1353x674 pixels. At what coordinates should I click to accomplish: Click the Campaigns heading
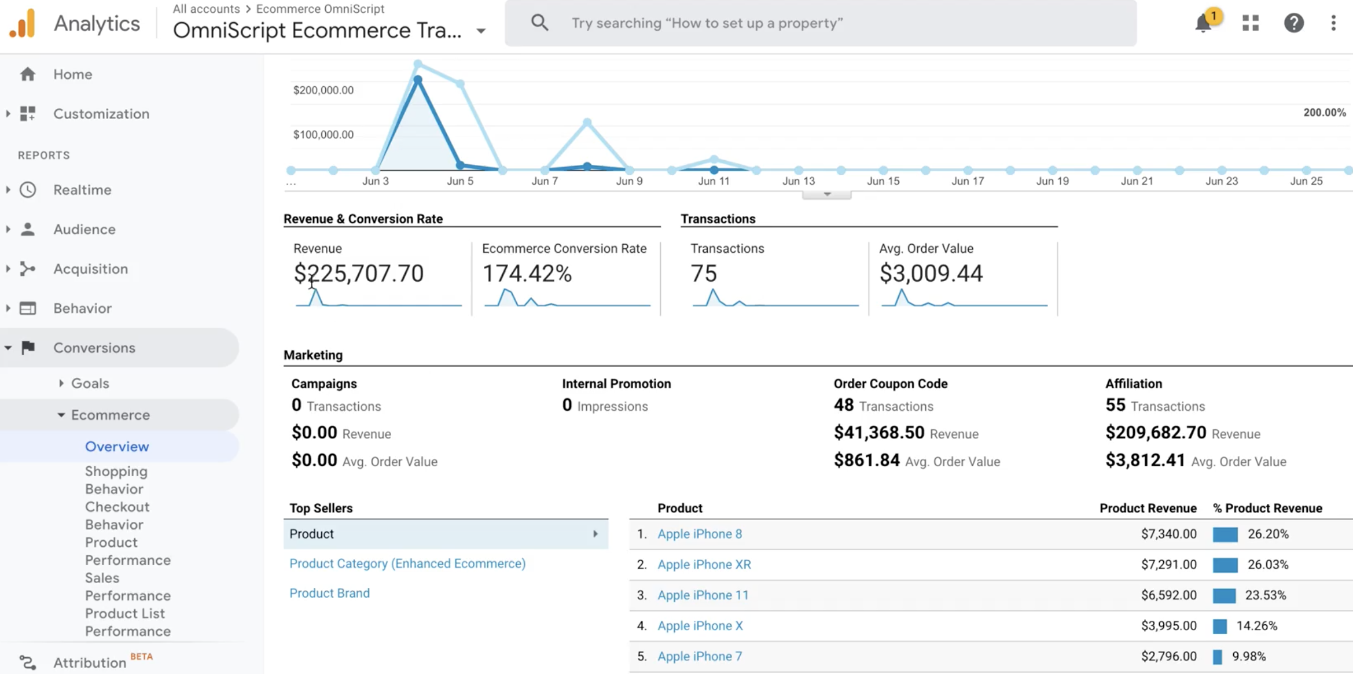click(324, 384)
